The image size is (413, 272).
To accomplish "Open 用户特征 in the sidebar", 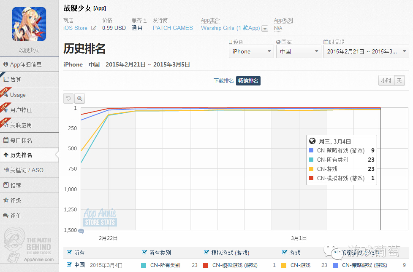I will [29, 110].
